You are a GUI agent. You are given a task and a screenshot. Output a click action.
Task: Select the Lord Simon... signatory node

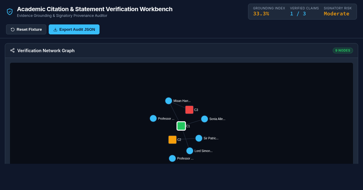(190, 151)
